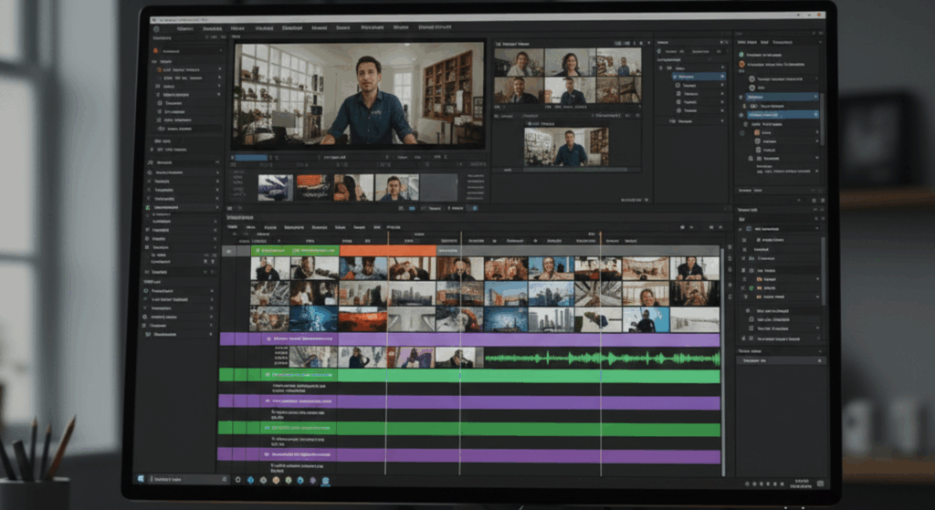This screenshot has height=510, width=935.
Task: Click the icon on the highlighted blue row in middle panel
Action: (677, 78)
